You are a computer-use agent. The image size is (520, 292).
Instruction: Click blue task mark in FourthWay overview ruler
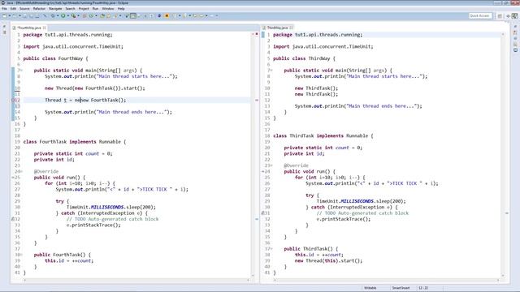pyautogui.click(x=257, y=219)
